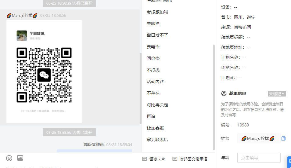291x168 pixels.
Task: Click the 基本信息 person icon
Action: [x=224, y=93]
